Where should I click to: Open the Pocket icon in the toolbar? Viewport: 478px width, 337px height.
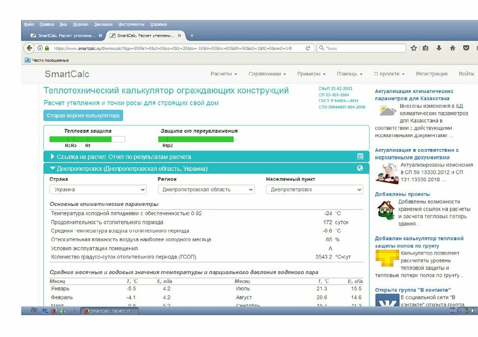[x=466, y=48]
